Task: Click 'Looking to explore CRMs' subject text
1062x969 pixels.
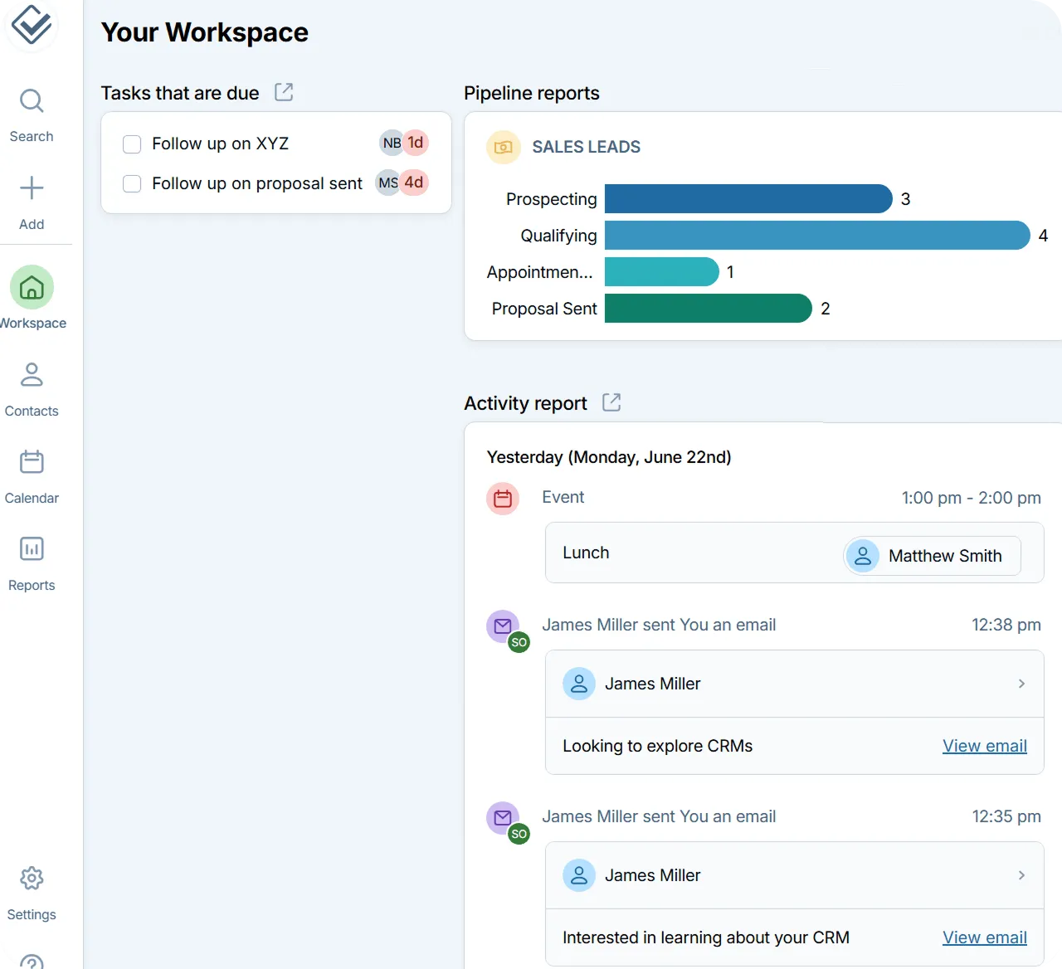Action: [x=657, y=746]
